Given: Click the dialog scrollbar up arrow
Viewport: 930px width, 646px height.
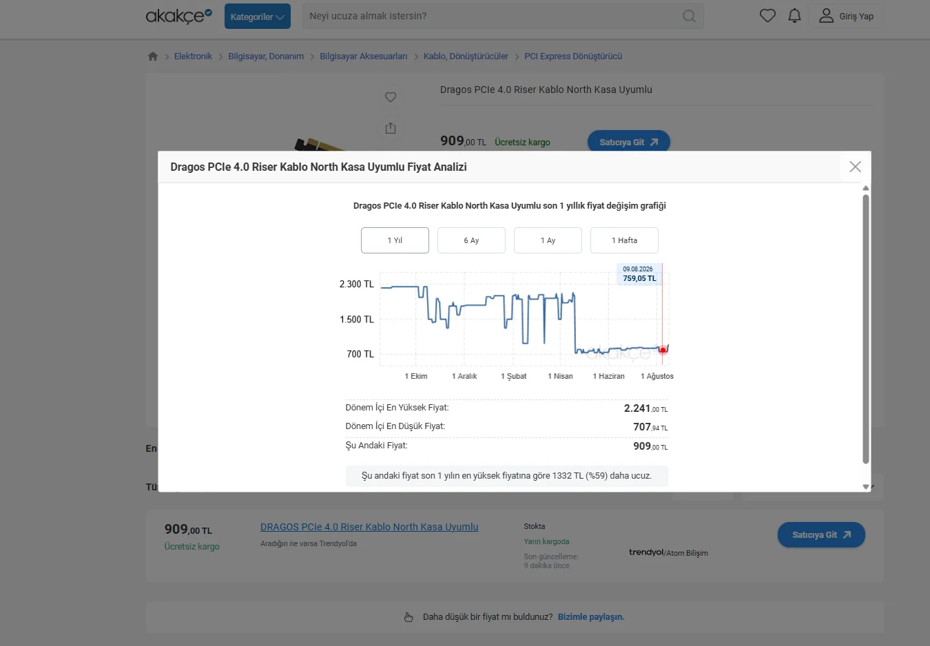Looking at the screenshot, I should 866,188.
